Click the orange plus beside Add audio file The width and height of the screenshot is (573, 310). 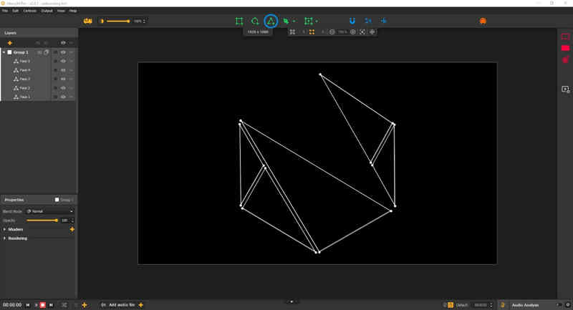pos(140,305)
